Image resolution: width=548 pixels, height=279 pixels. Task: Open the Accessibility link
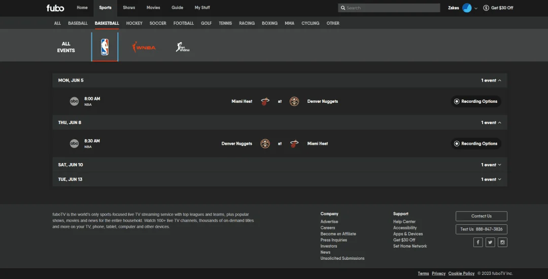pyautogui.click(x=405, y=228)
